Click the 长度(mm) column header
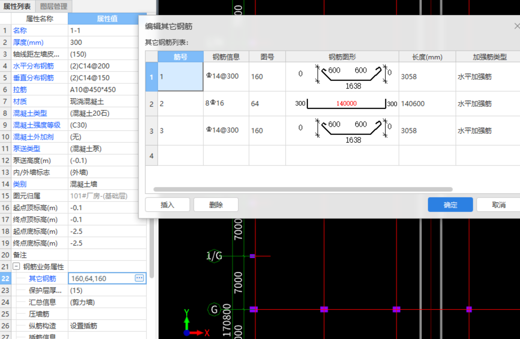Image resolution: width=520 pixels, height=339 pixels. tap(427, 57)
